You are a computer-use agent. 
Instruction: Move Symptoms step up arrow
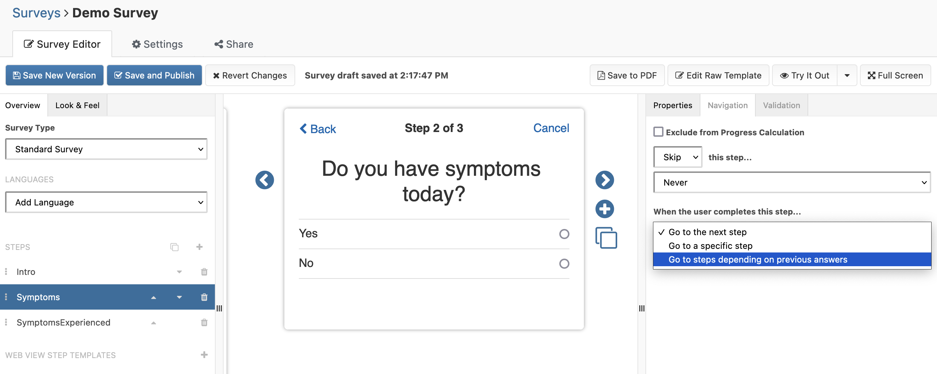point(153,297)
